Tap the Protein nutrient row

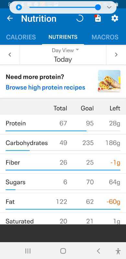(63, 125)
